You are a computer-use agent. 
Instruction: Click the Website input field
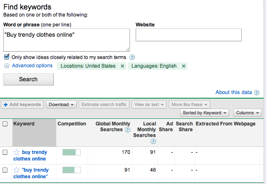coord(189,35)
